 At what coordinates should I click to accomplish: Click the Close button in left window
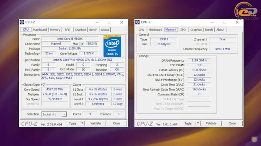116,123
